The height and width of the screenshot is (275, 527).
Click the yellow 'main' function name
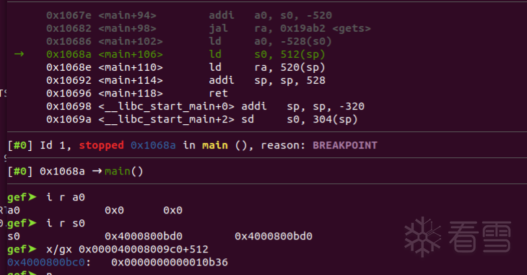pyautogui.click(x=214, y=145)
